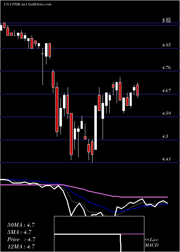Click the 'Price : 4.7' readout
Viewport: 180px width, 252px height.
21,239
